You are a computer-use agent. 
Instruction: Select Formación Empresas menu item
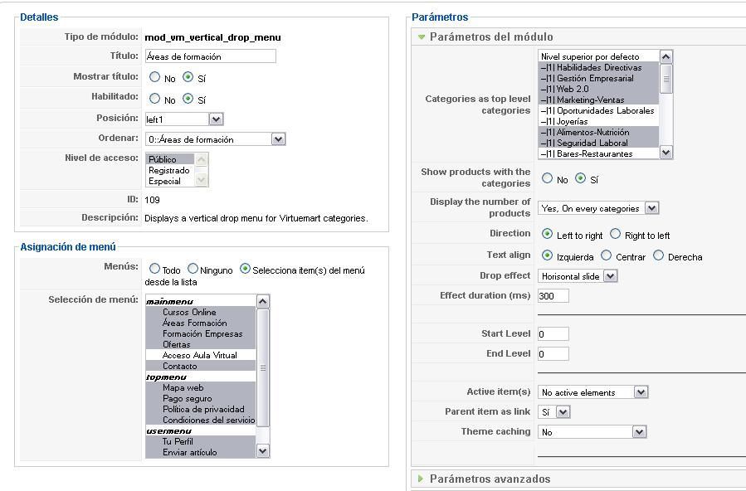click(201, 333)
